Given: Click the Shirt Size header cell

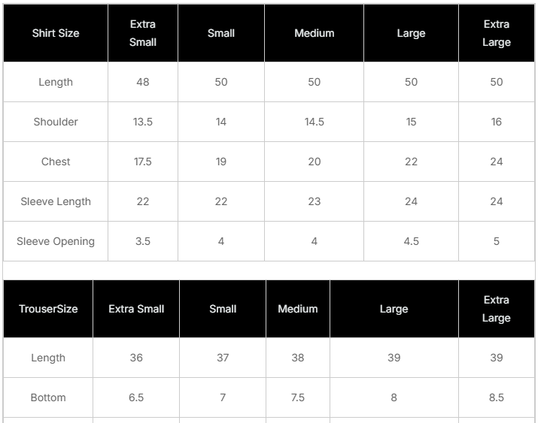Looking at the screenshot, I should coord(56,33).
